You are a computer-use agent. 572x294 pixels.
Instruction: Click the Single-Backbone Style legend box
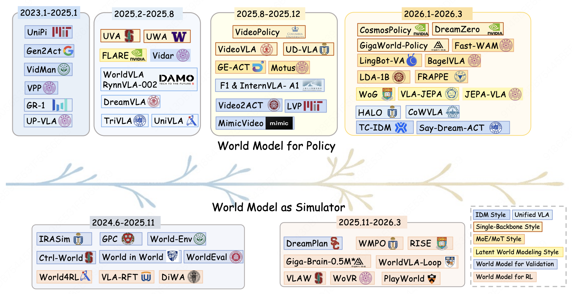508,227
